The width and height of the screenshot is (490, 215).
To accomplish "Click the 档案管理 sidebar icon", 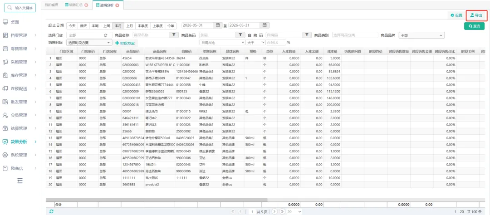I will point(5,35).
